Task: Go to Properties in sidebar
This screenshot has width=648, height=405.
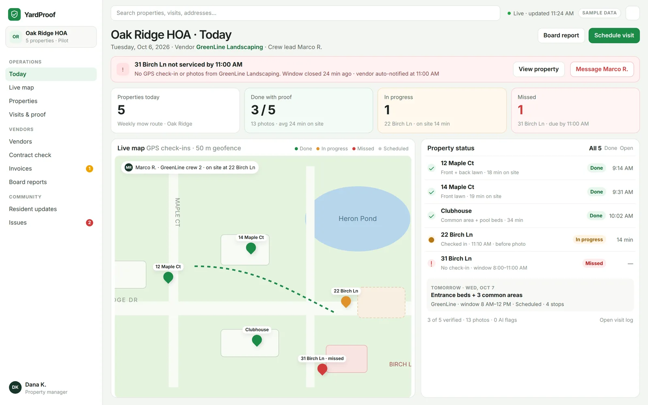Action: click(x=51, y=101)
